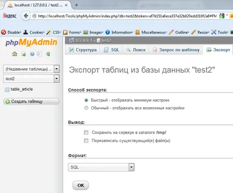Click the Yandex logo

(10, 16)
